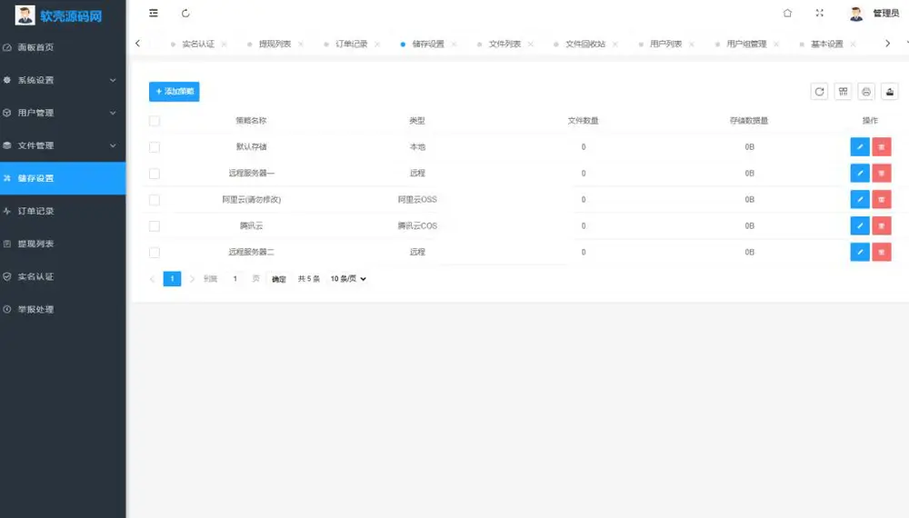The image size is (909, 518).
Task: Switch to the 用户列表 tab
Action: pos(665,44)
